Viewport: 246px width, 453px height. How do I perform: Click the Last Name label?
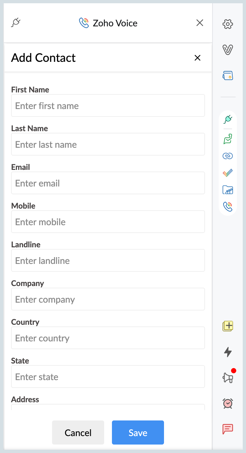tap(29, 129)
